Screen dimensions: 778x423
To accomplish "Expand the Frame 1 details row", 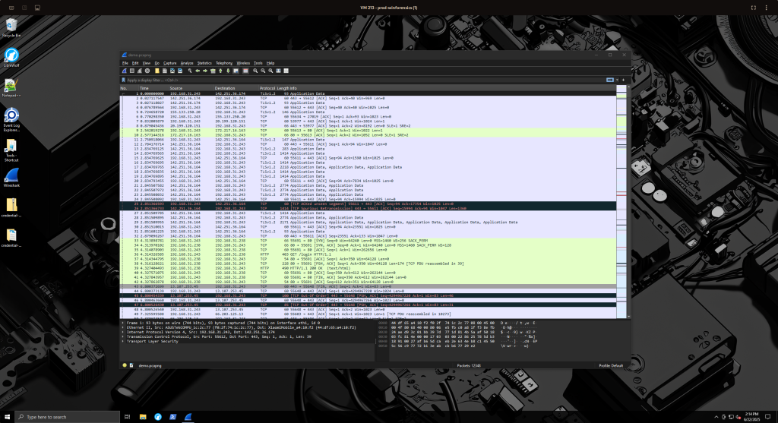I will (123, 323).
